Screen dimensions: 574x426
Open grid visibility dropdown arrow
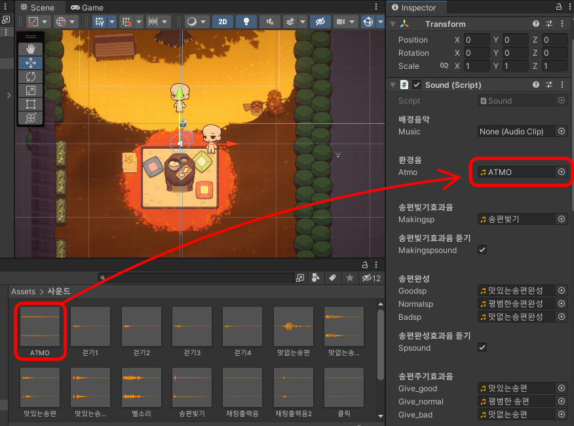point(112,22)
